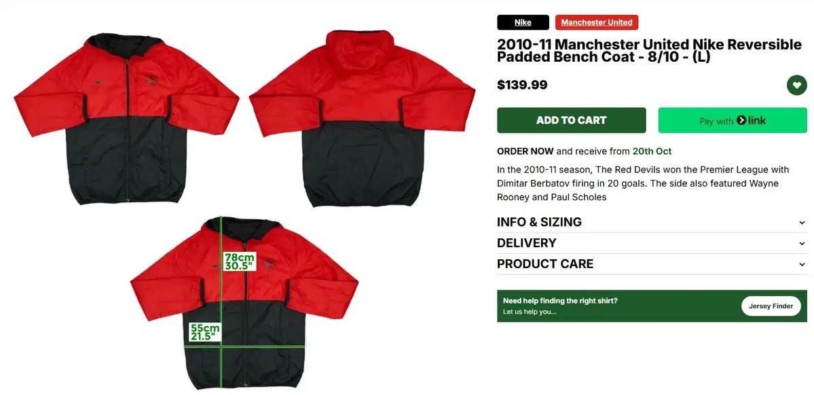
Task: Click the INFO & SIZING heading
Action: pos(539,222)
